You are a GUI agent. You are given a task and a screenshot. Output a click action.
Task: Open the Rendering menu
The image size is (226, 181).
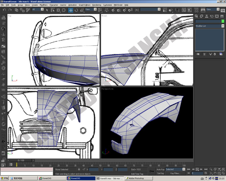click(x=97, y=5)
